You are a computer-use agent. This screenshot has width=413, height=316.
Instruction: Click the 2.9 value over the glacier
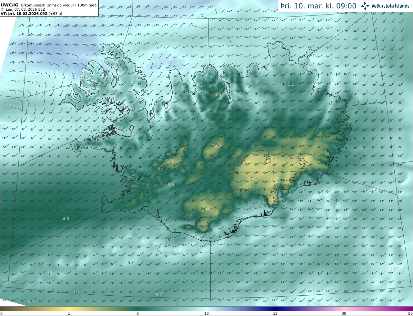(x=171, y=161)
